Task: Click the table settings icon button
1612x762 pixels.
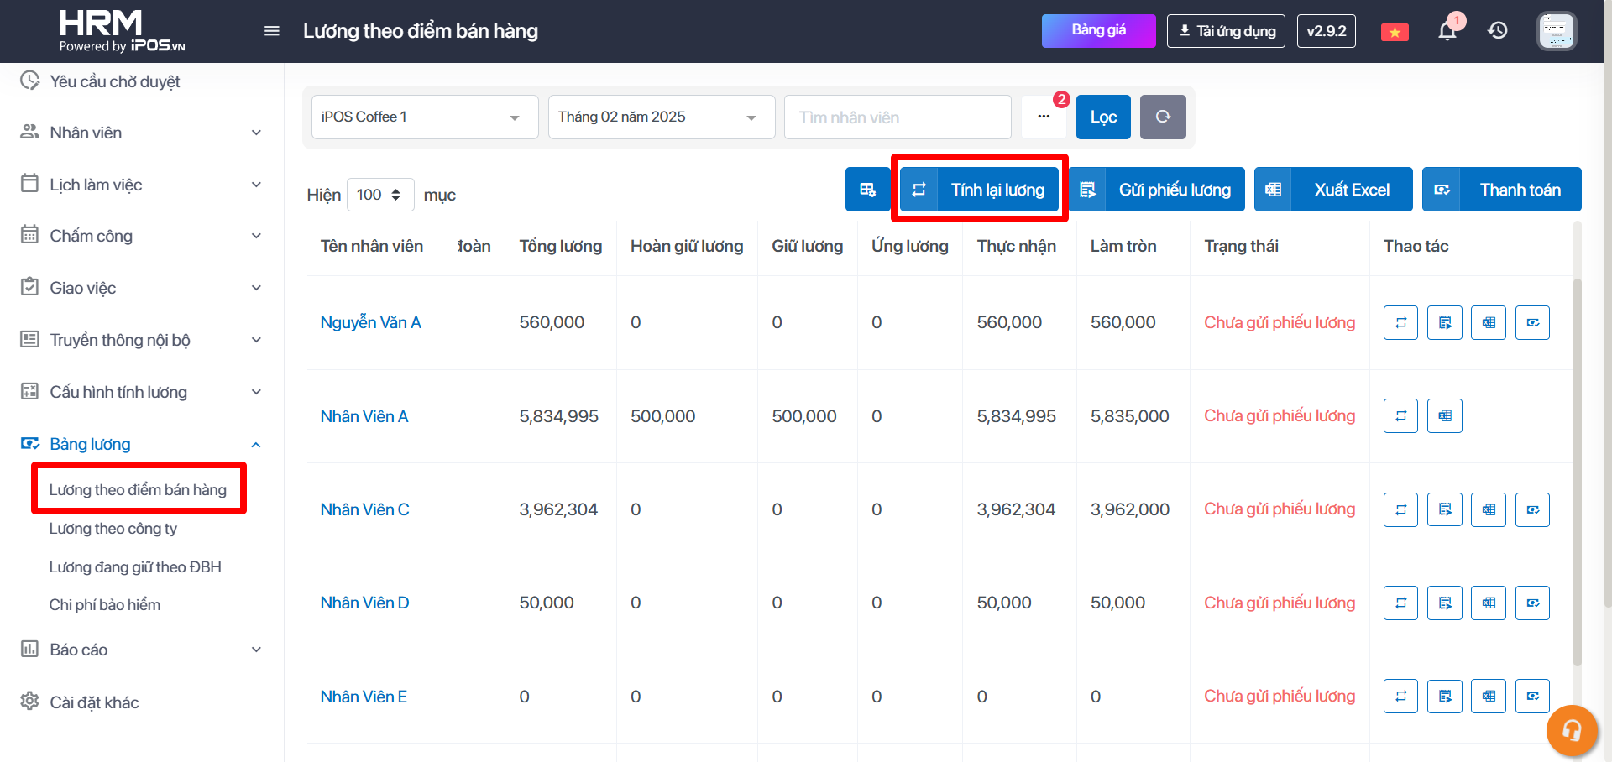Action: pyautogui.click(x=867, y=190)
